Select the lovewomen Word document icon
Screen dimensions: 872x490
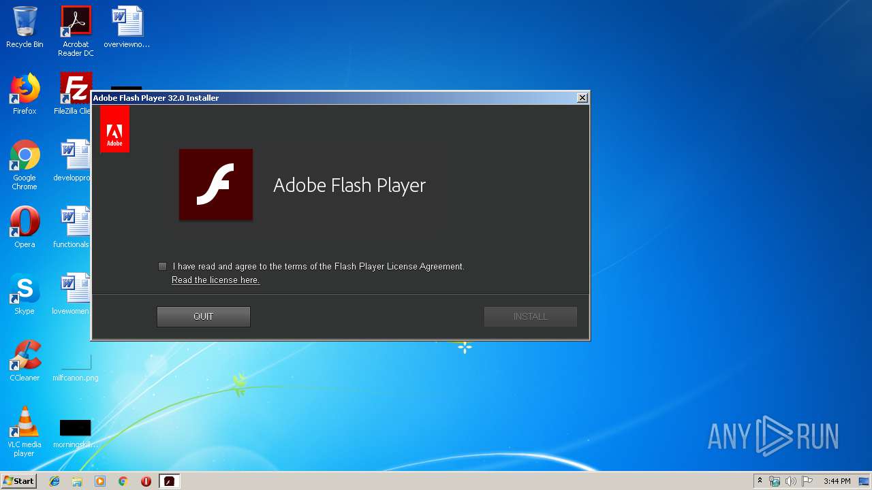click(72, 294)
